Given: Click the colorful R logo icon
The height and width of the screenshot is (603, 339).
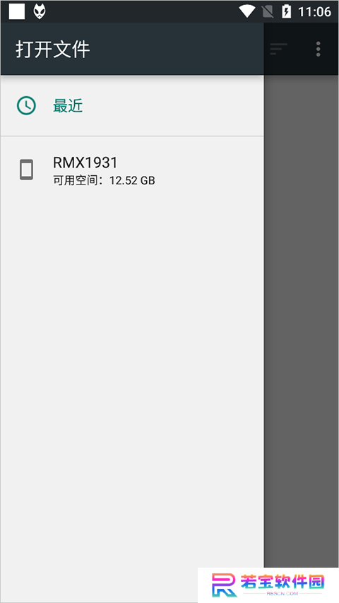Looking at the screenshot, I should click(x=224, y=585).
